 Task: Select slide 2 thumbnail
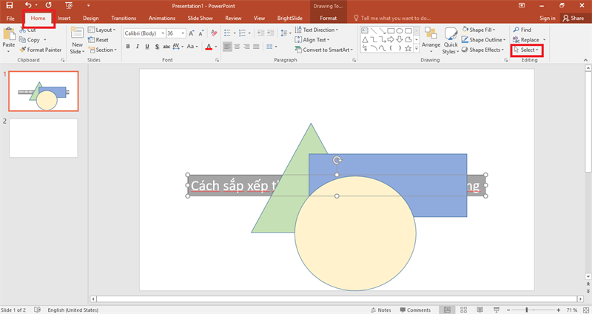44,138
